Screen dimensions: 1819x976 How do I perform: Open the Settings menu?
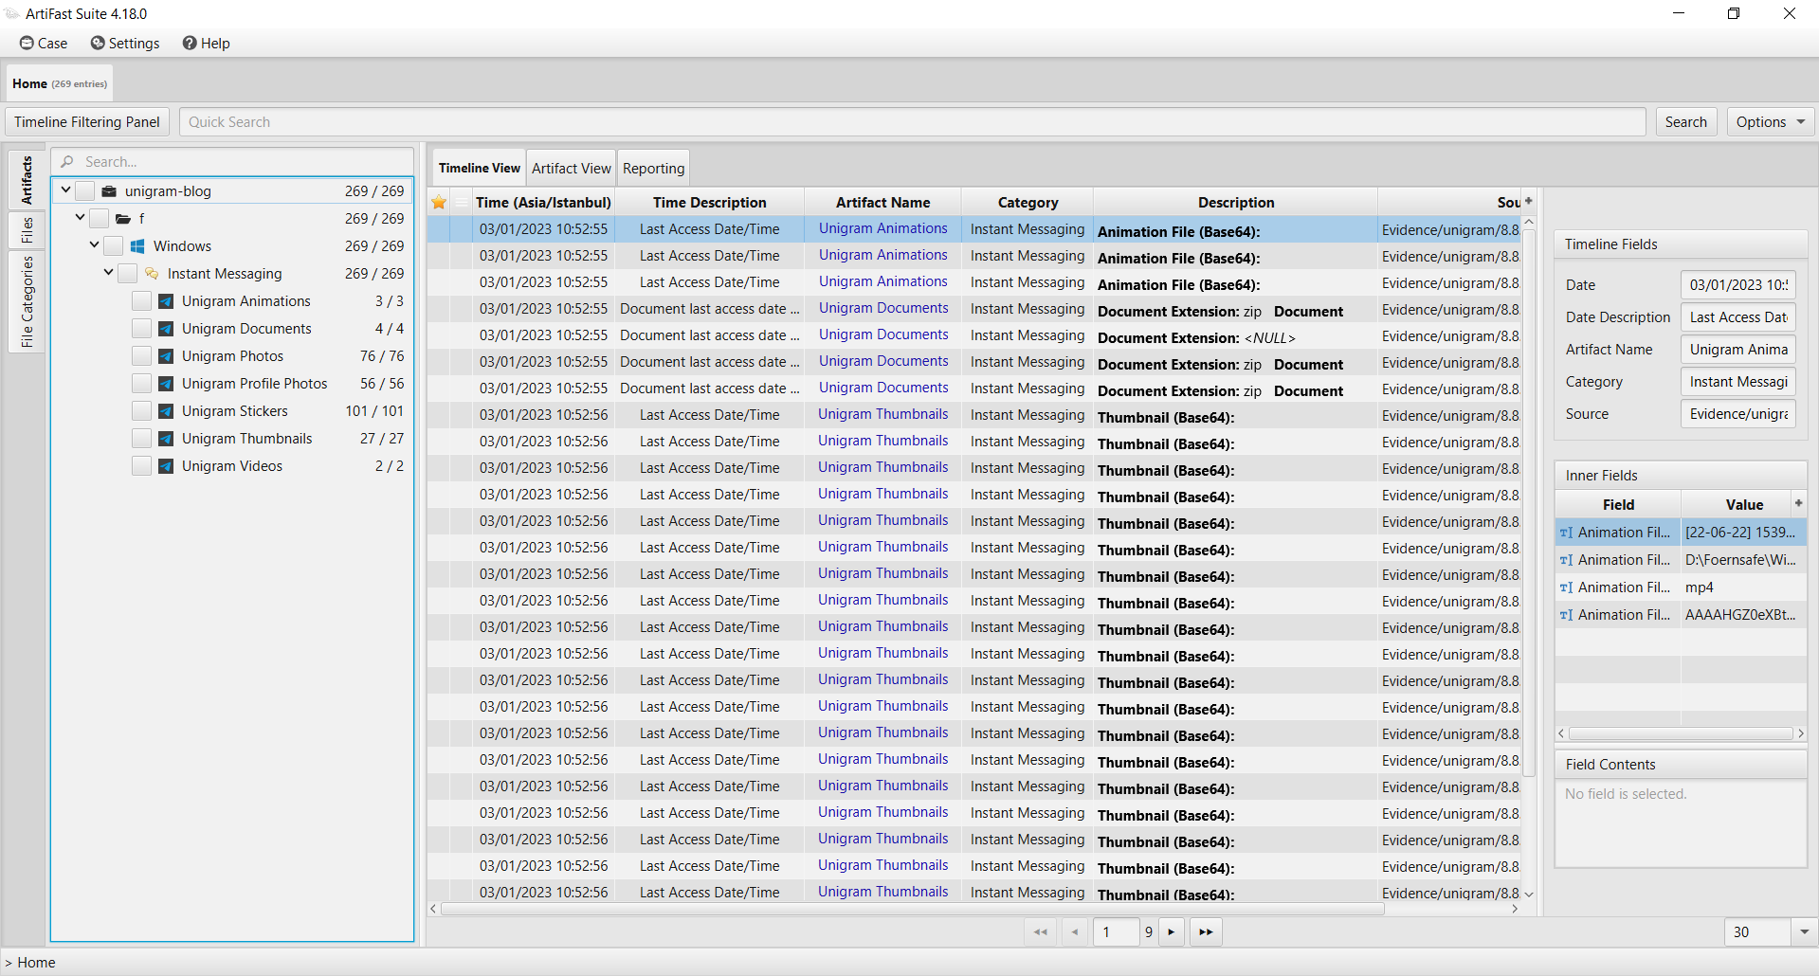coord(125,44)
